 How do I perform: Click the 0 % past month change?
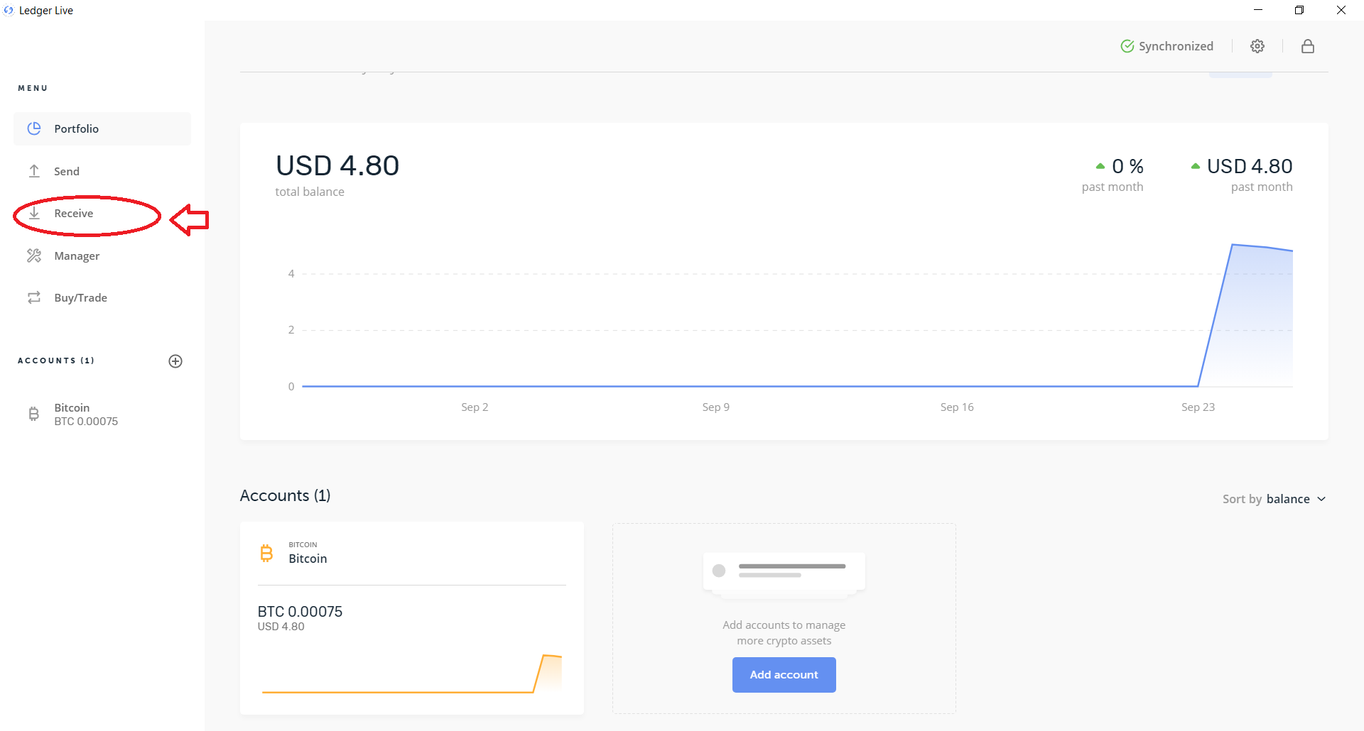pos(1120,166)
